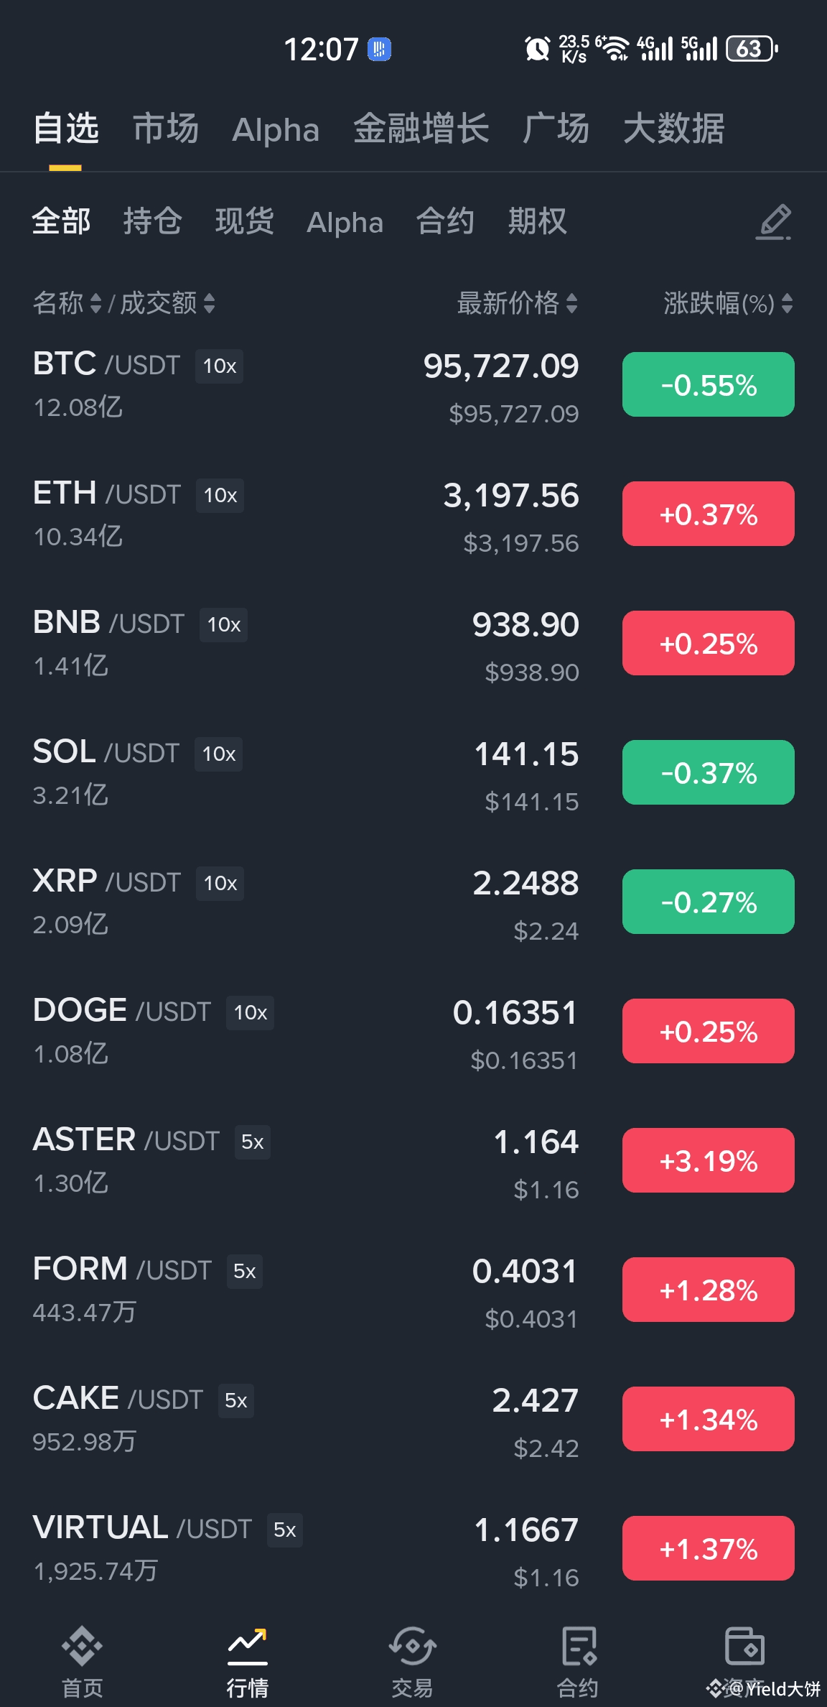Open the ASTER/USDT pair row
The image size is (827, 1707).
[215, 1160]
